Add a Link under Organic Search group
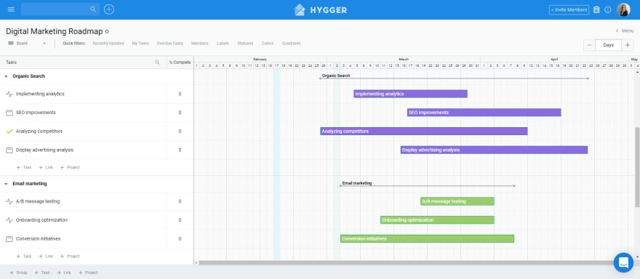Viewport: 640px width, 279px height. (x=46, y=168)
